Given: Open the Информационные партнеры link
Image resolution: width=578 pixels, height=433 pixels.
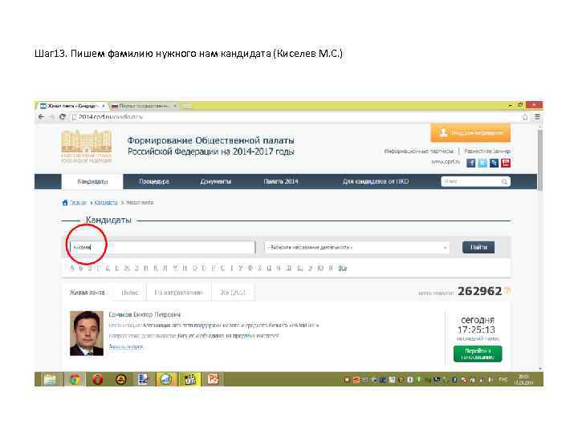Looking at the screenshot, I should click(419, 152).
